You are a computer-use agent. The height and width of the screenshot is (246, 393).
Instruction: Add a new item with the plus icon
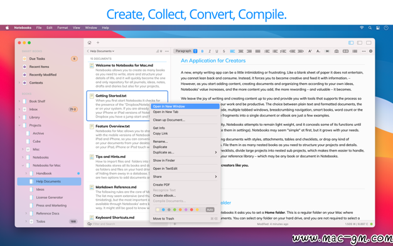[x=98, y=43]
